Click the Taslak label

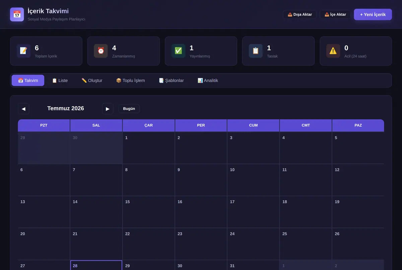[272, 56]
